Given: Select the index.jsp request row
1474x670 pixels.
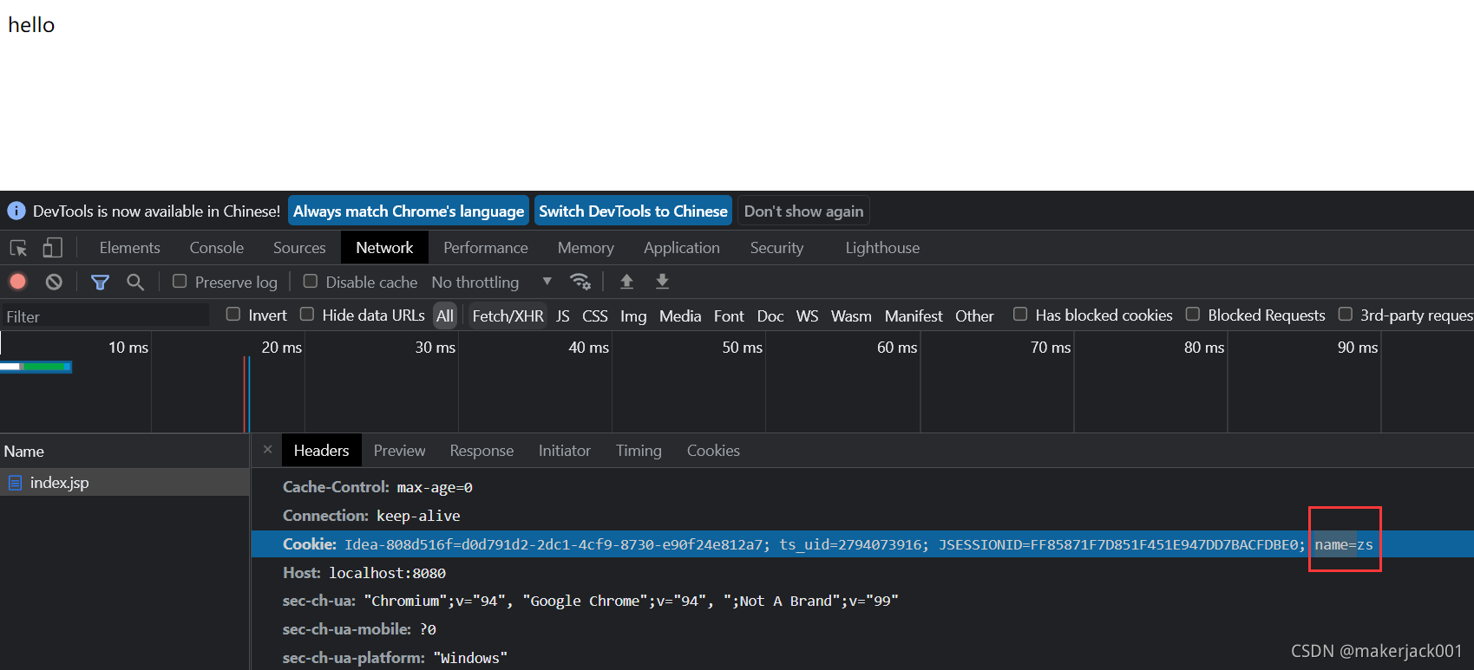Looking at the screenshot, I should click(125, 483).
